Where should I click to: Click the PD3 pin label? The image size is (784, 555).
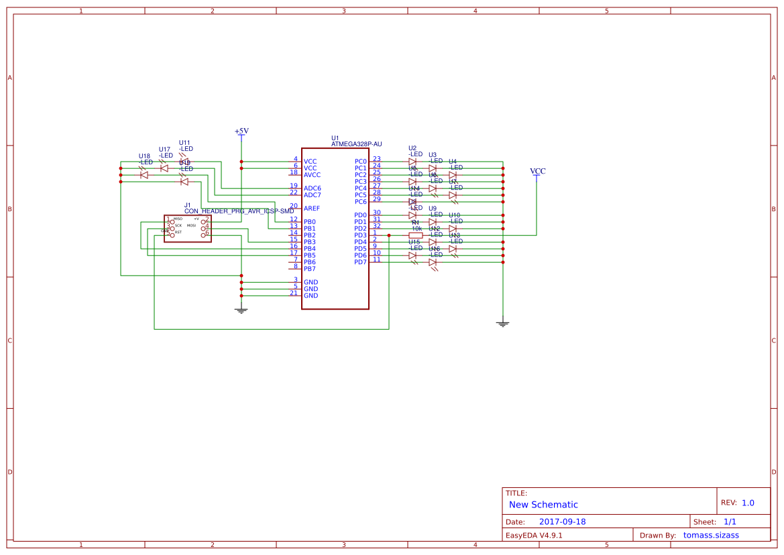click(361, 236)
